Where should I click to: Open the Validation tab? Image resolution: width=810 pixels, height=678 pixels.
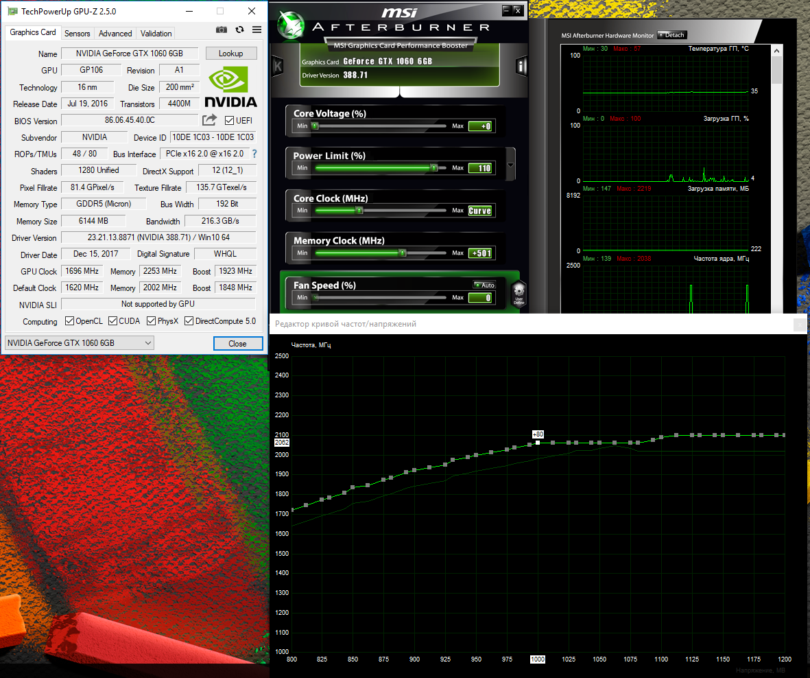tap(156, 33)
